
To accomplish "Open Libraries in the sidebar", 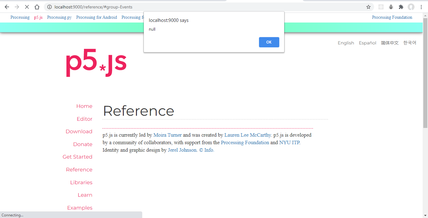I will click(81, 182).
